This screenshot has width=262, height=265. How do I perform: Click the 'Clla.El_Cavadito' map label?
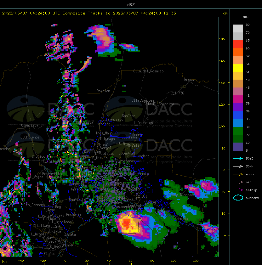pyautogui.click(x=159, y=104)
